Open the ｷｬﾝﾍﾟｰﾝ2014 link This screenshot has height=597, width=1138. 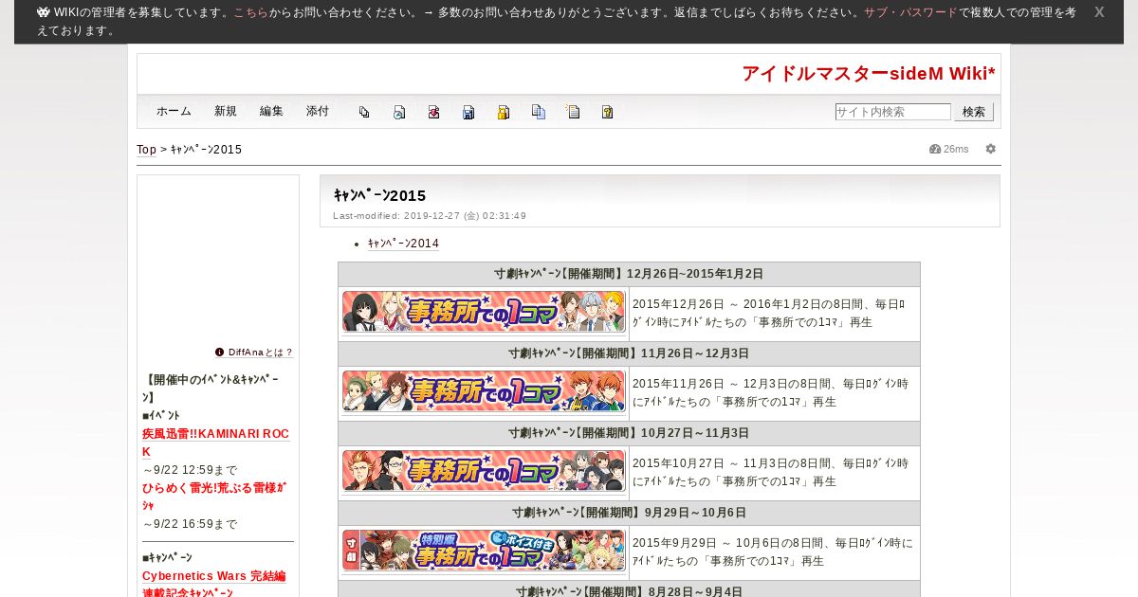coord(403,244)
